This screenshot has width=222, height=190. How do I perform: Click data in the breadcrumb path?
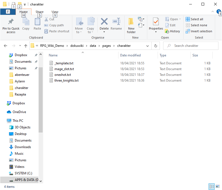click(93, 46)
